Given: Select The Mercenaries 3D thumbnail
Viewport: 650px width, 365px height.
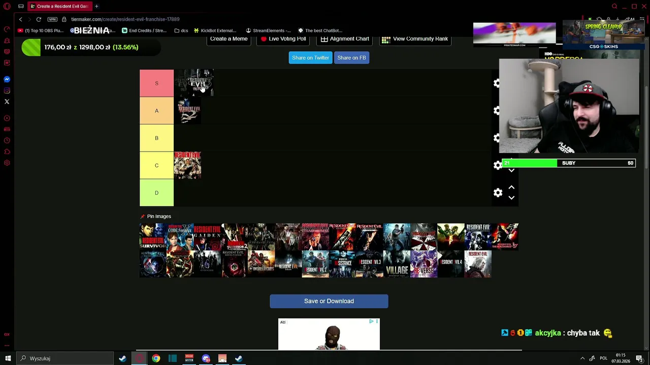Looking at the screenshot, I should click(505, 237).
